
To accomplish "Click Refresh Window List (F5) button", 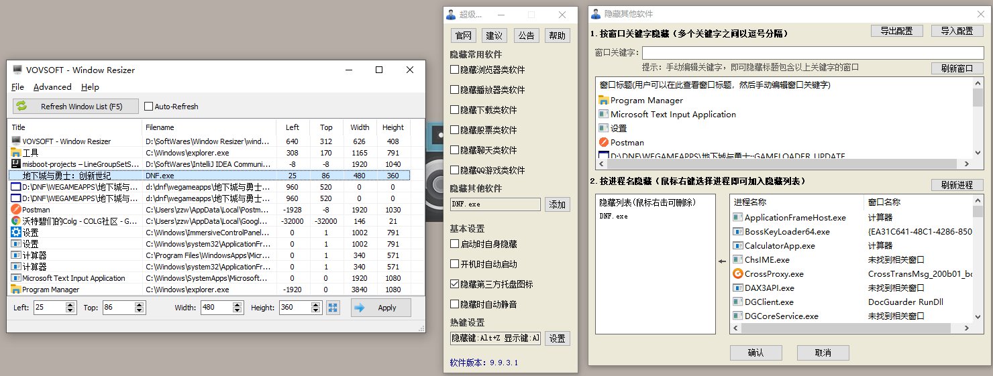I will click(76, 107).
